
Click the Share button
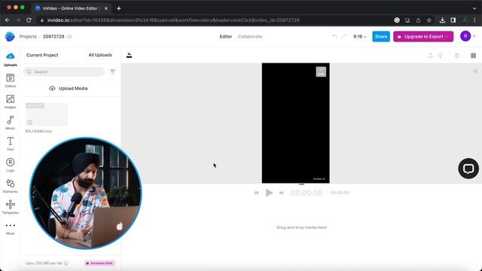(x=381, y=37)
